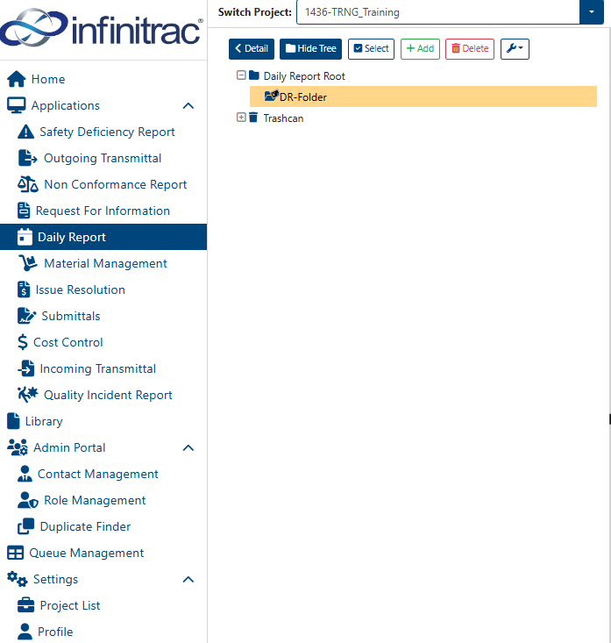Click the Queue Management table icon

pos(16,553)
